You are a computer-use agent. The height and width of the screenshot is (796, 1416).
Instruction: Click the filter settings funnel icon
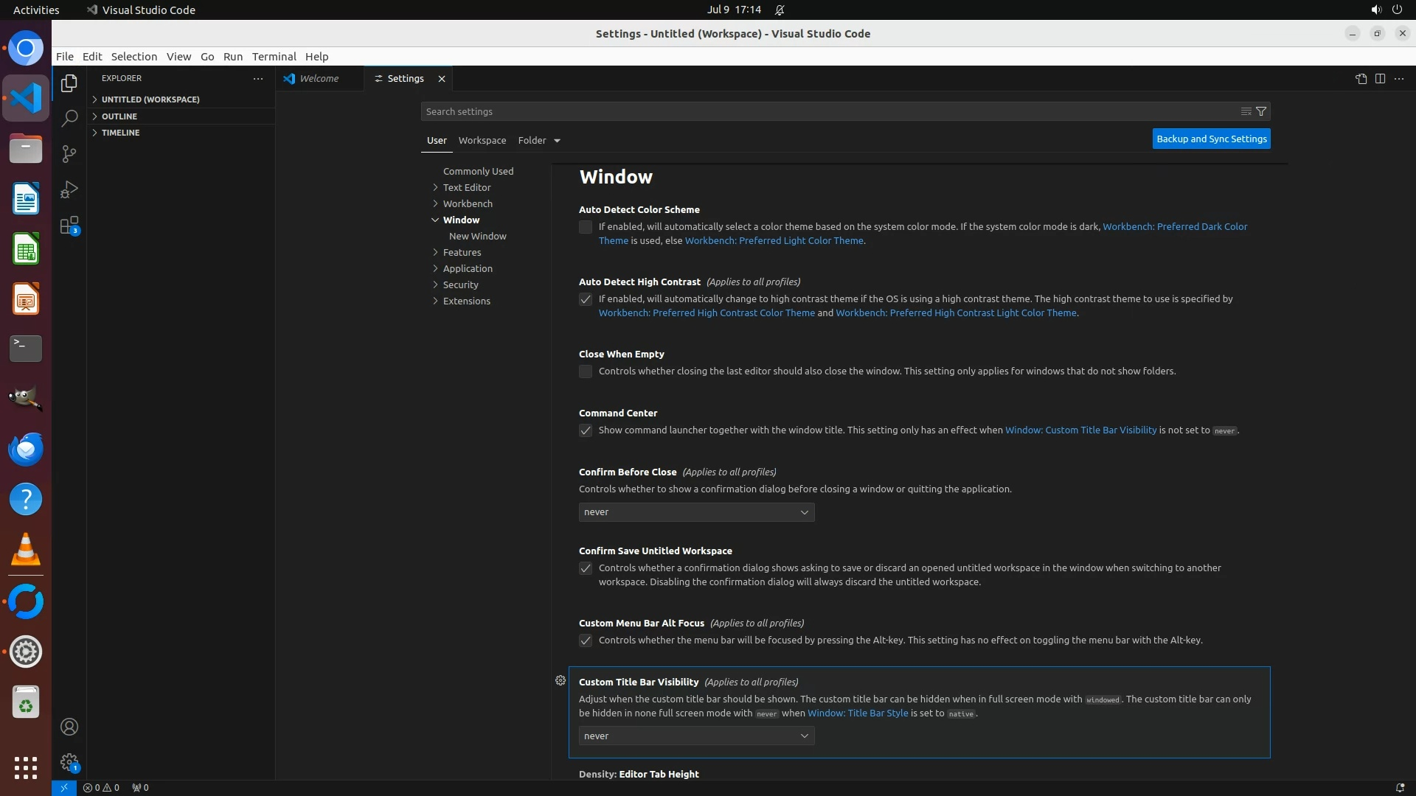[1261, 111]
